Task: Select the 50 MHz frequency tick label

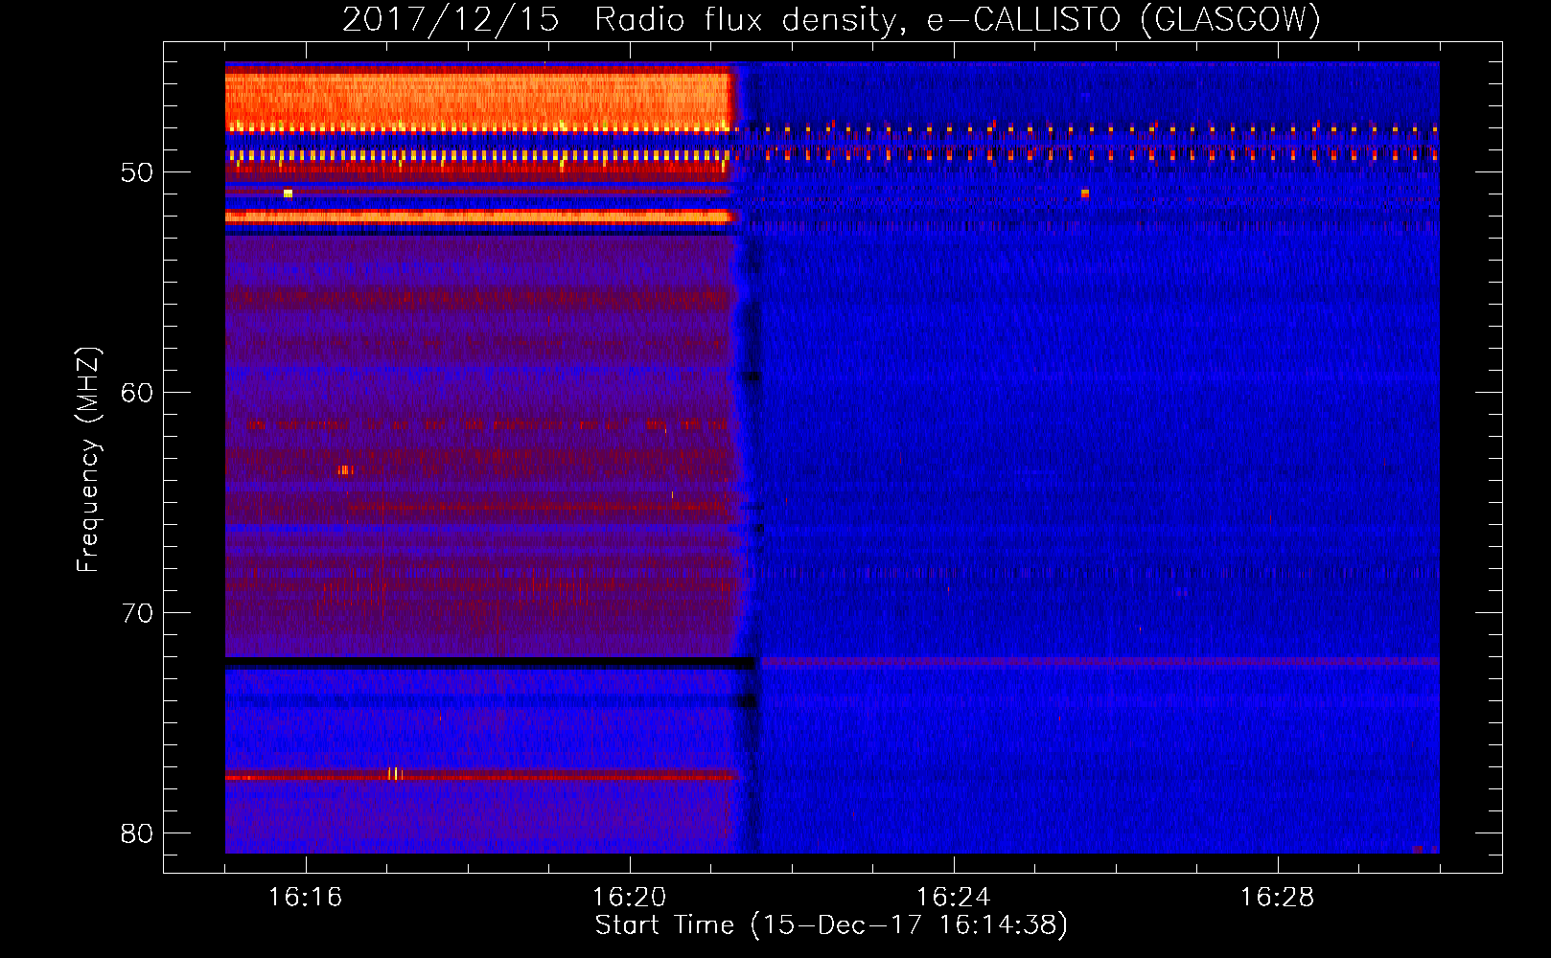Action: click(x=137, y=172)
